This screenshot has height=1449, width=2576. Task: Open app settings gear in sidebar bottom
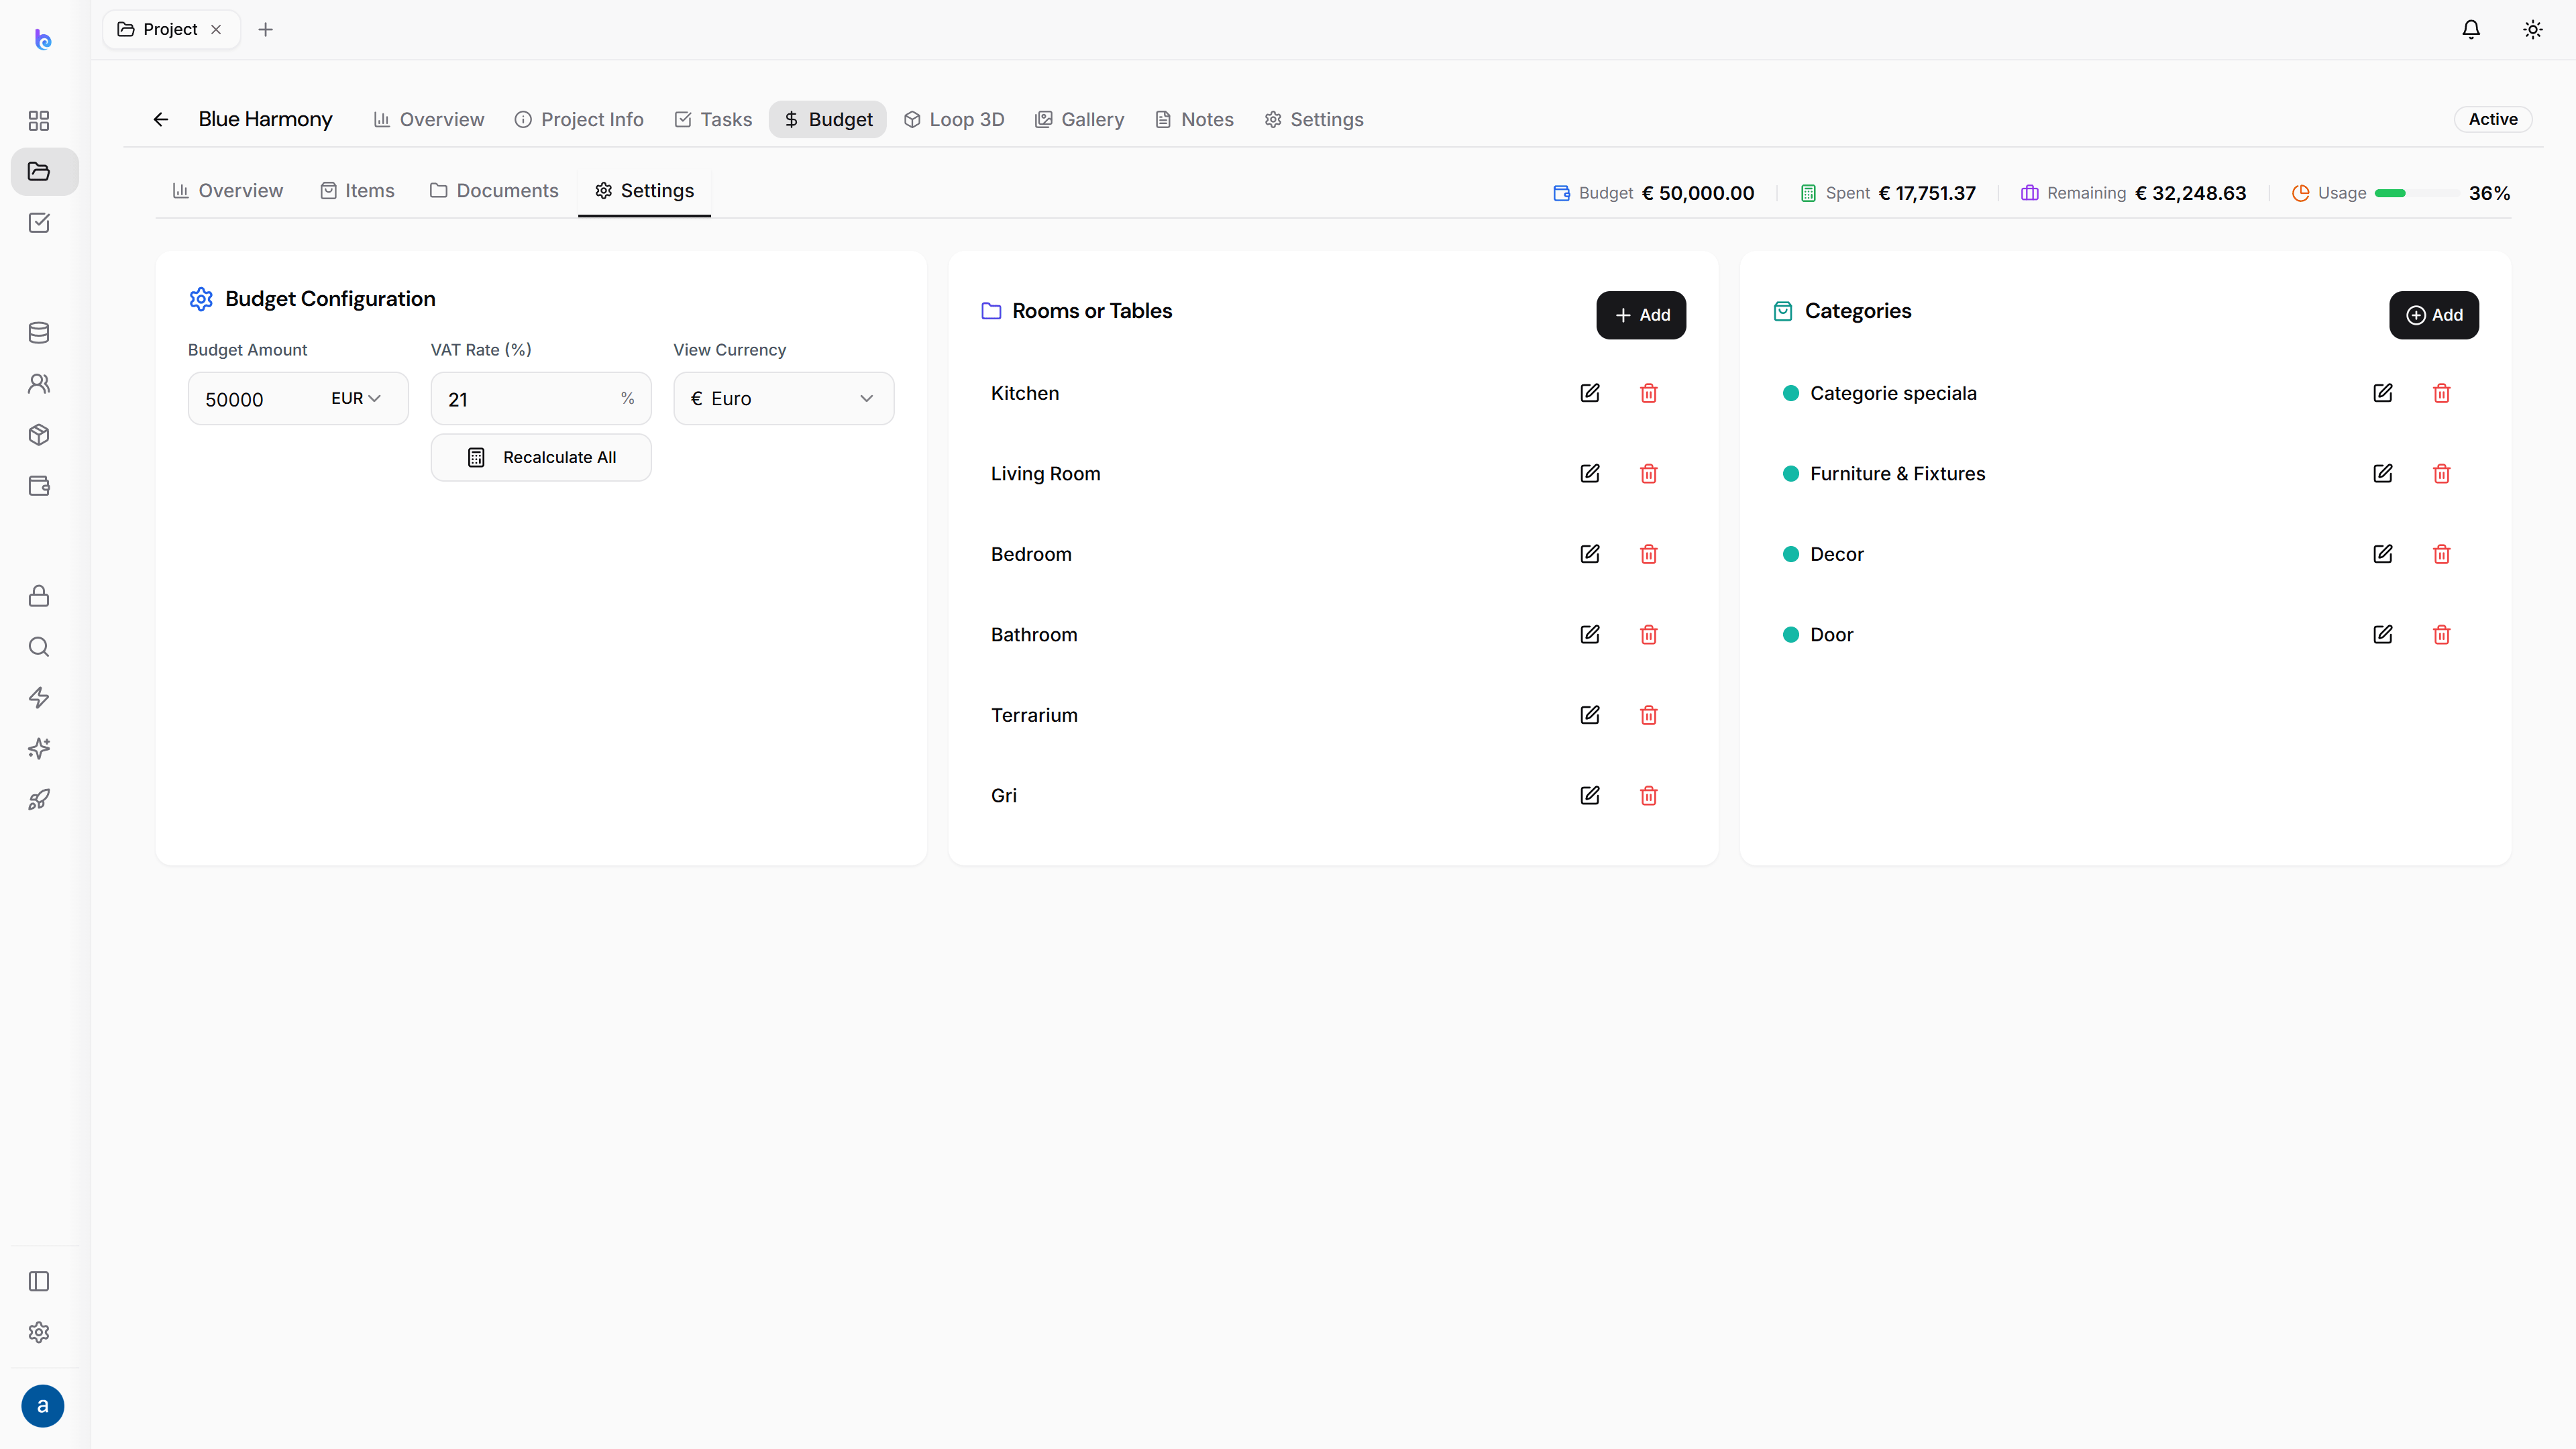point(39,1333)
